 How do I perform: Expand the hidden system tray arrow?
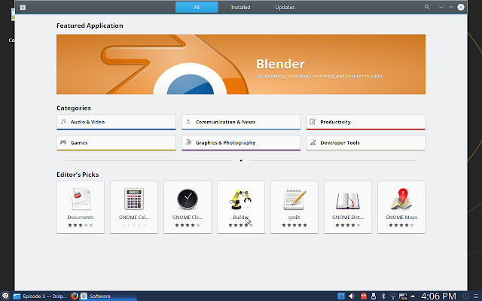coord(413,296)
